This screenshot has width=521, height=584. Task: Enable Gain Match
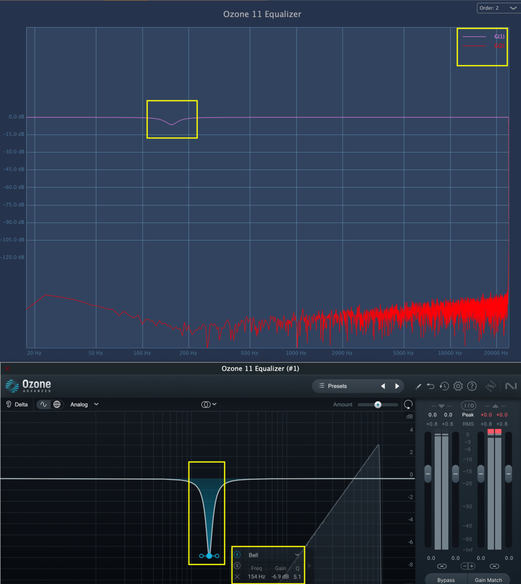coord(488,580)
